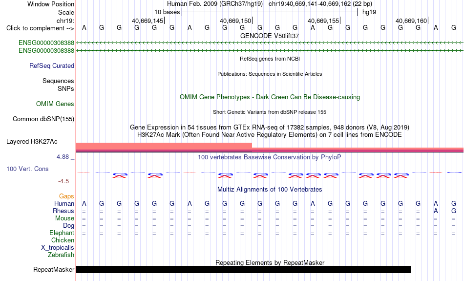This screenshot has width=464, height=281.
Task: Click the 40,669,150 position marker
Action: 235,21
